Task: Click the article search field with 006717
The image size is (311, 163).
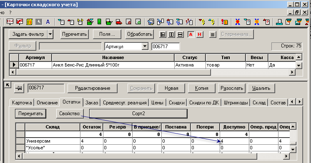Action: [x=166, y=47]
